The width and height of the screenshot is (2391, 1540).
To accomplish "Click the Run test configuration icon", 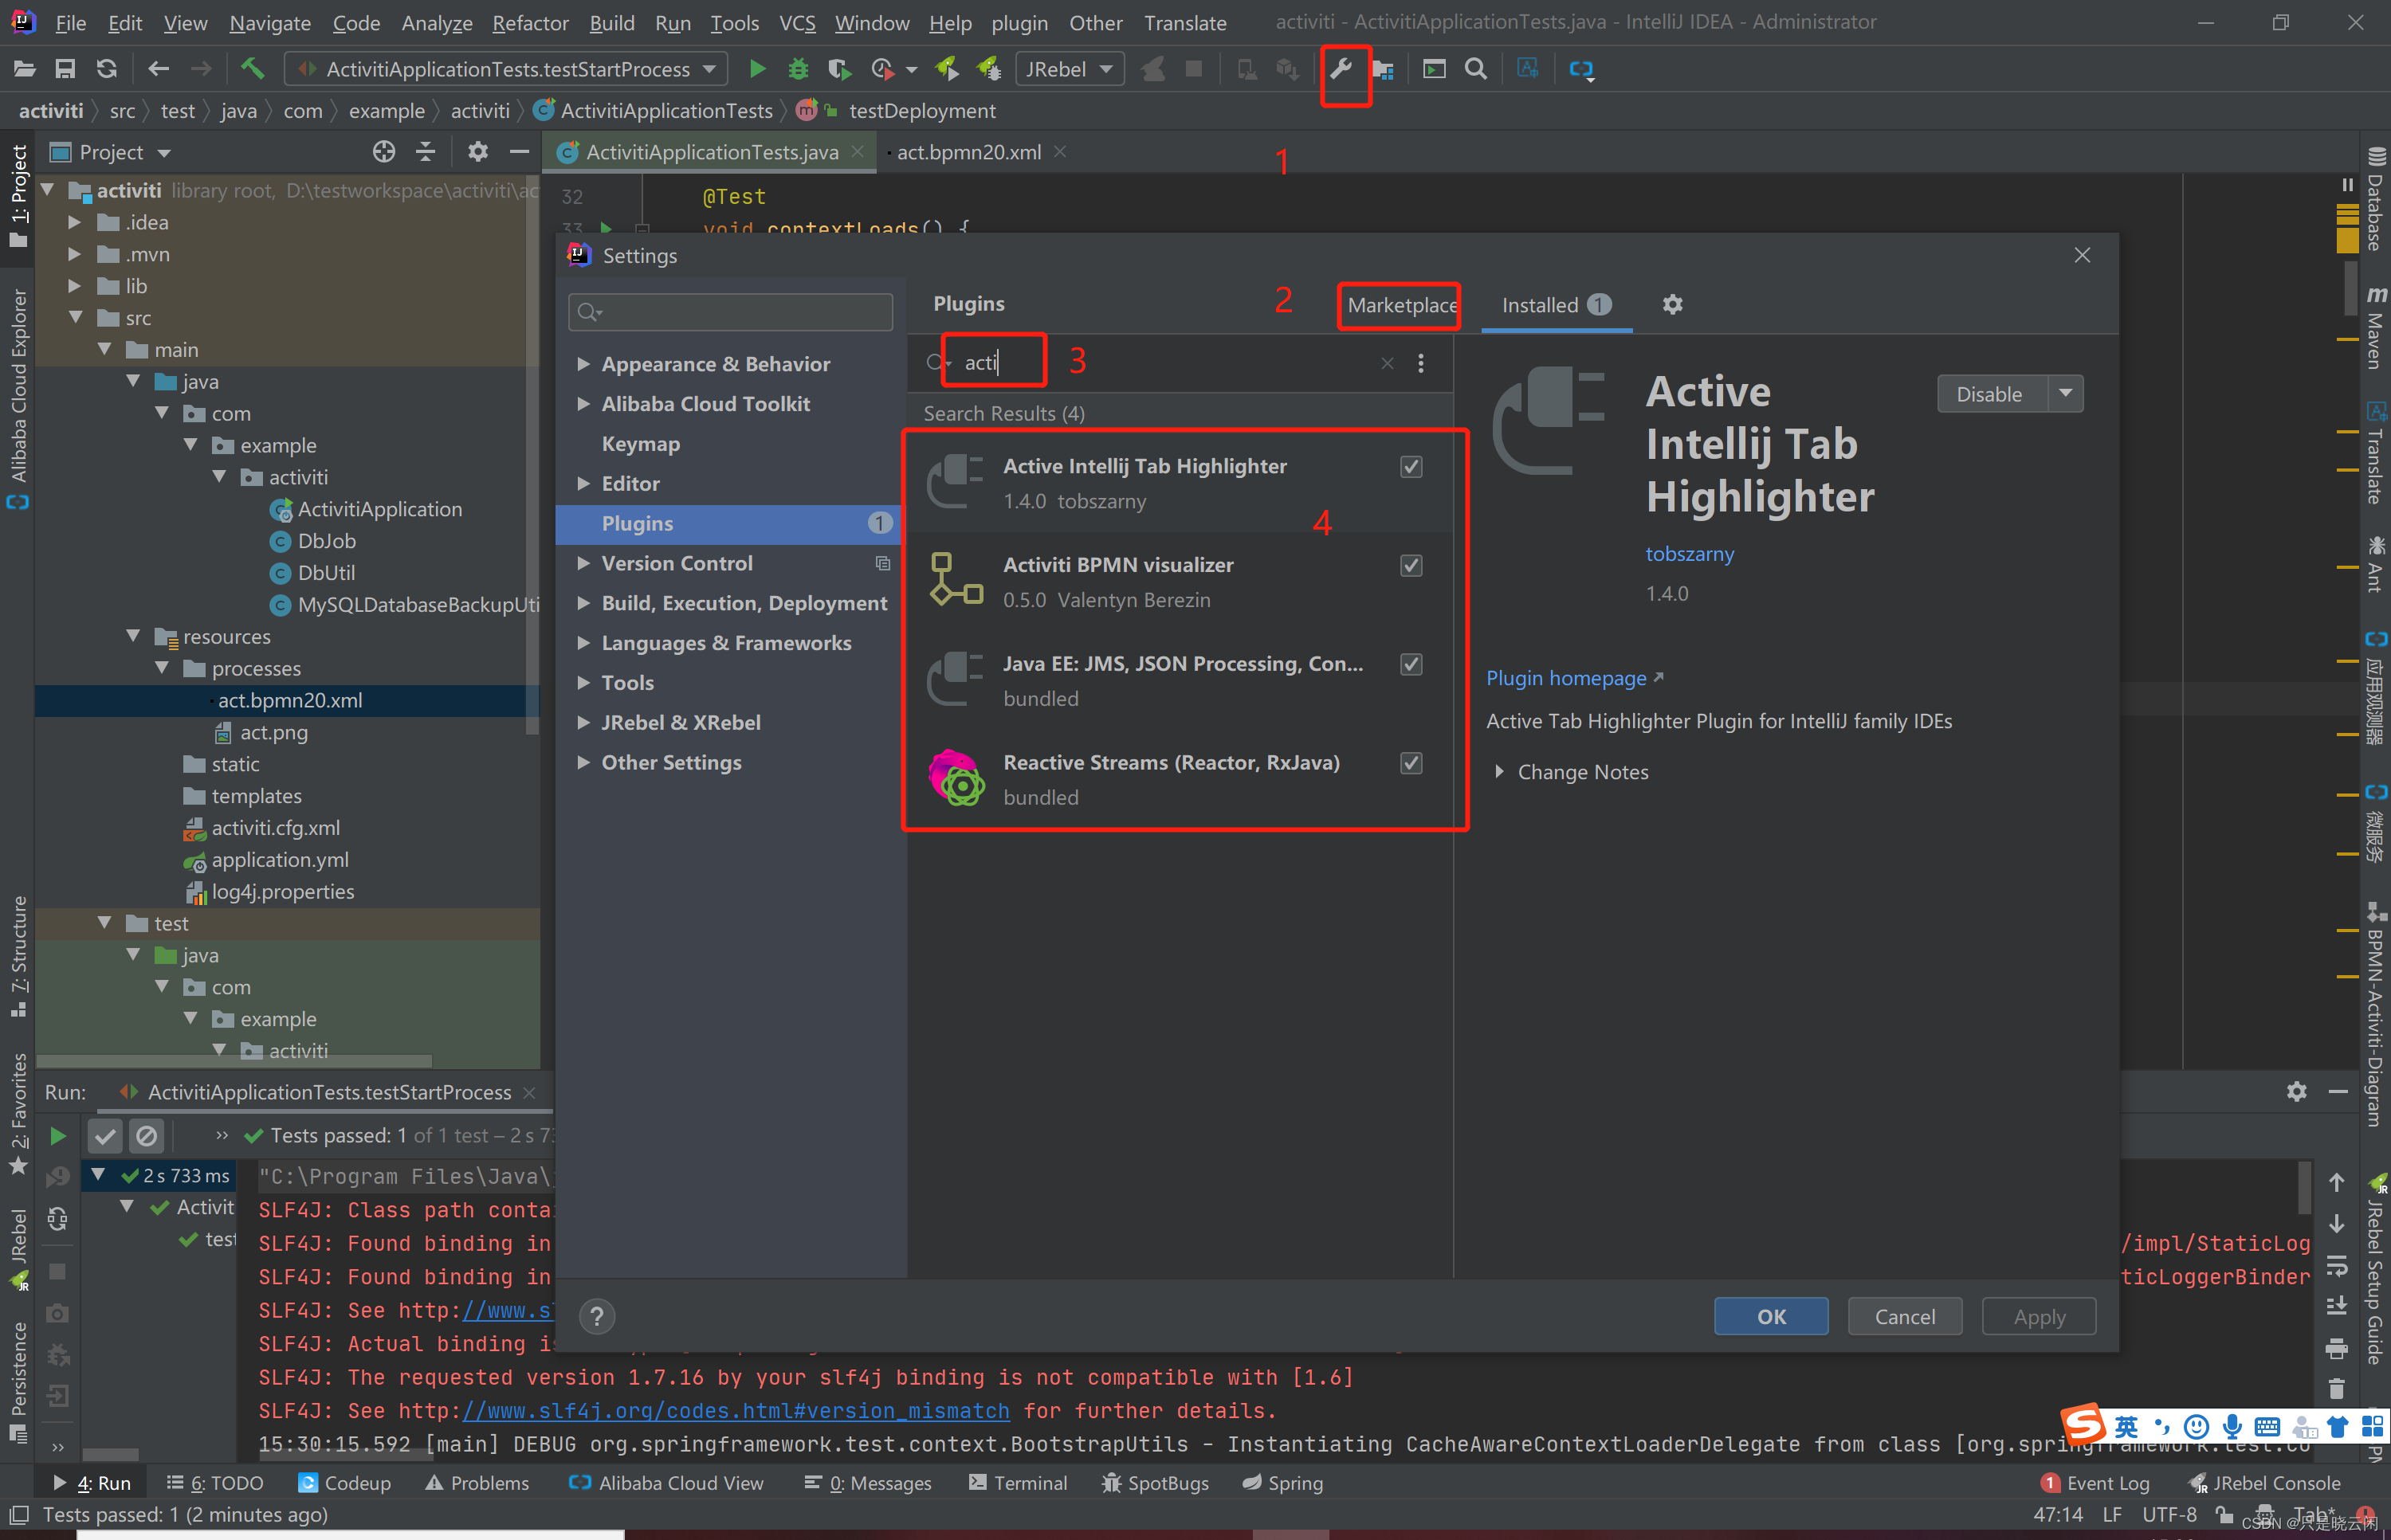I will 756,69.
